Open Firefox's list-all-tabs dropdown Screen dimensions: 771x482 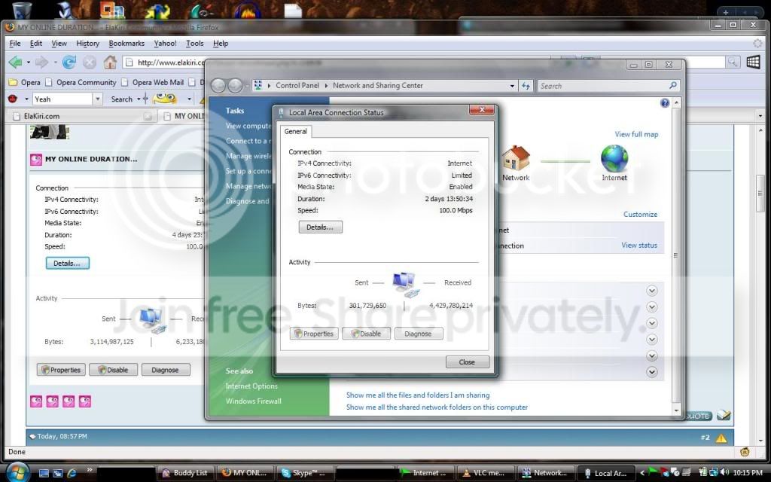[x=760, y=116]
